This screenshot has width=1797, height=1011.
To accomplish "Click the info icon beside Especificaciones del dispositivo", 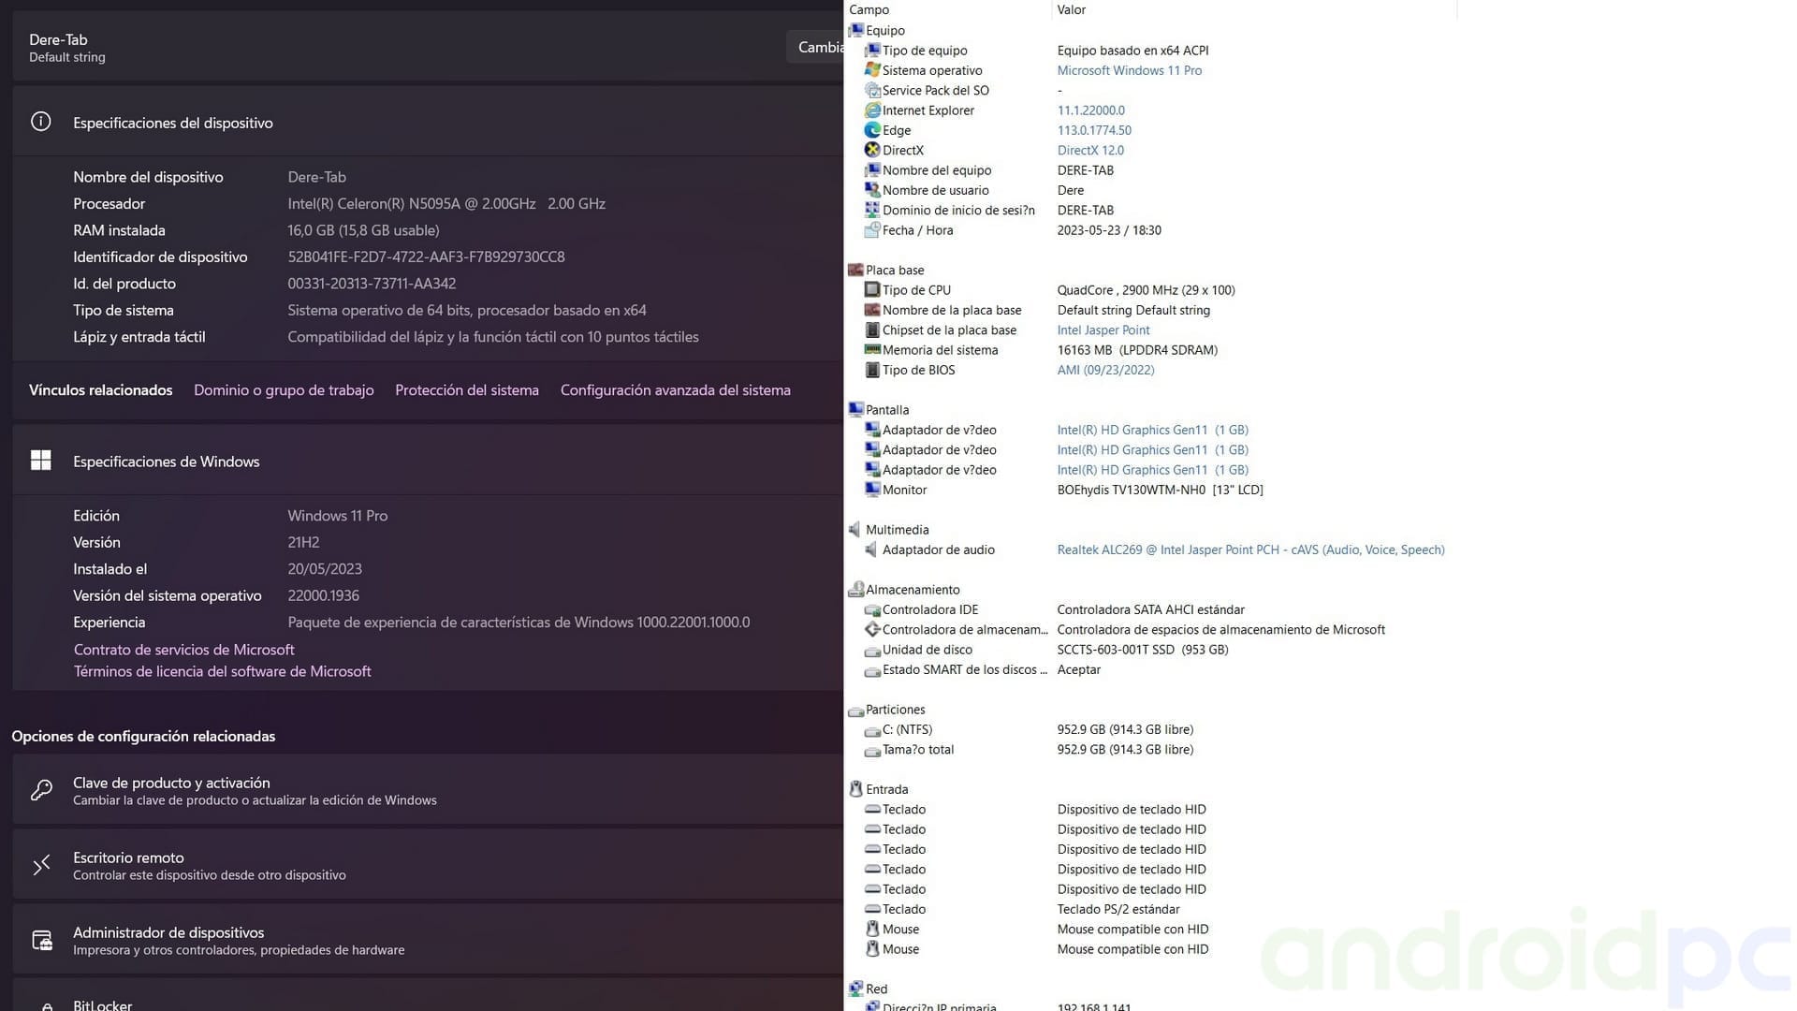I will click(41, 122).
